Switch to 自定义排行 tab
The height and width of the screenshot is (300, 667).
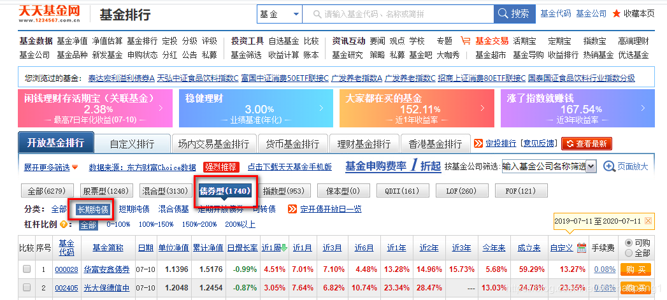pos(132,144)
